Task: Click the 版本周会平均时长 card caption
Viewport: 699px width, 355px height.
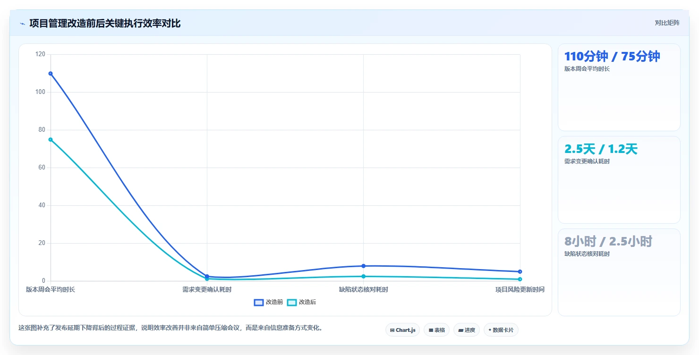Action: 587,69
